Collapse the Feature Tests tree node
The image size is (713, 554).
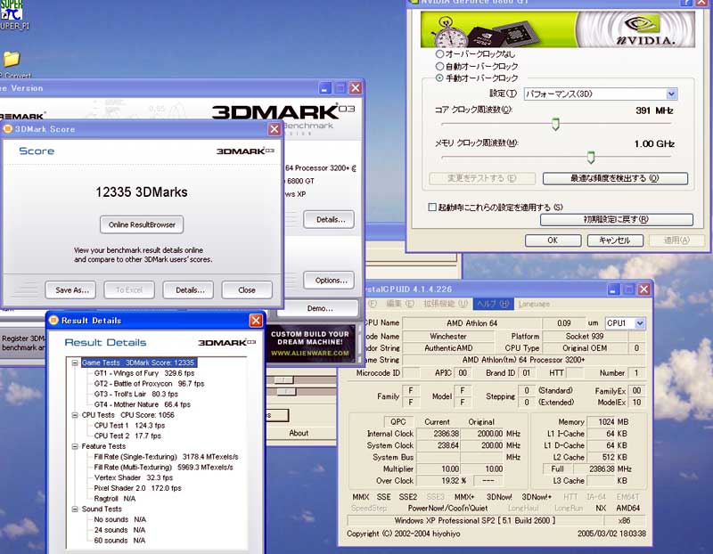(75, 446)
